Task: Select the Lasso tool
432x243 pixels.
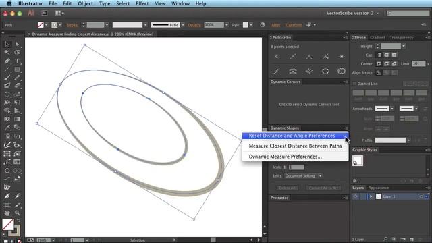Action: pyautogui.click(x=17, y=53)
